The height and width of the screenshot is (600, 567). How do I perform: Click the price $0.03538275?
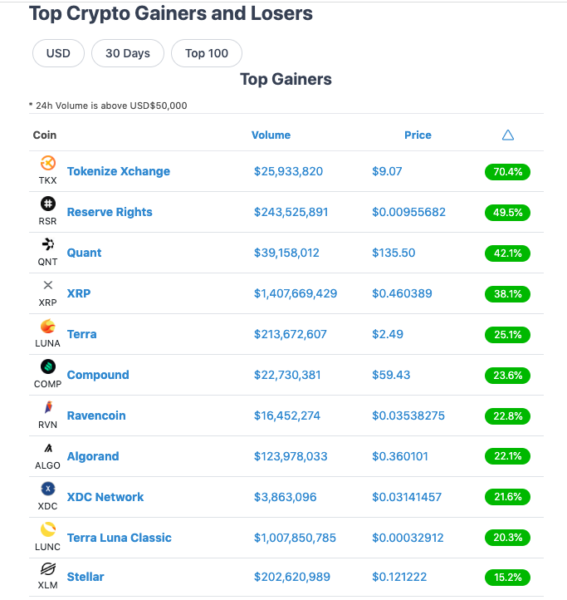tap(408, 416)
